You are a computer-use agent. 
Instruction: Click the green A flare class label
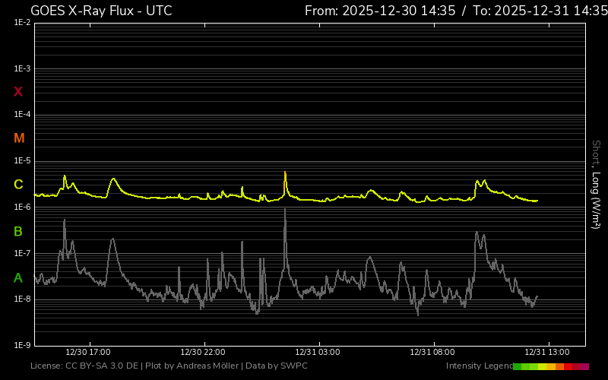point(18,278)
